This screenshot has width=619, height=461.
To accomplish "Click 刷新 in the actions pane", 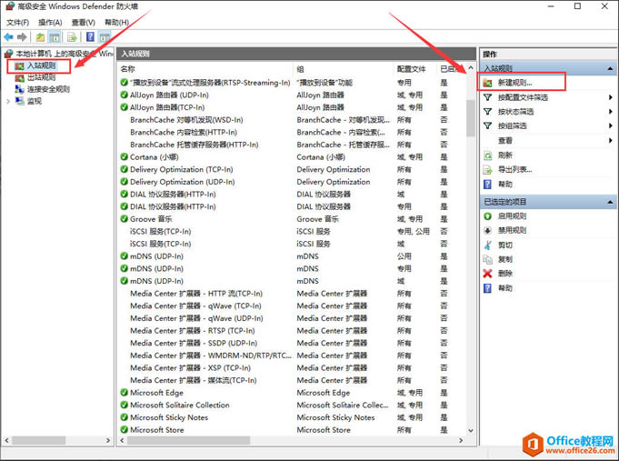I will [x=504, y=155].
